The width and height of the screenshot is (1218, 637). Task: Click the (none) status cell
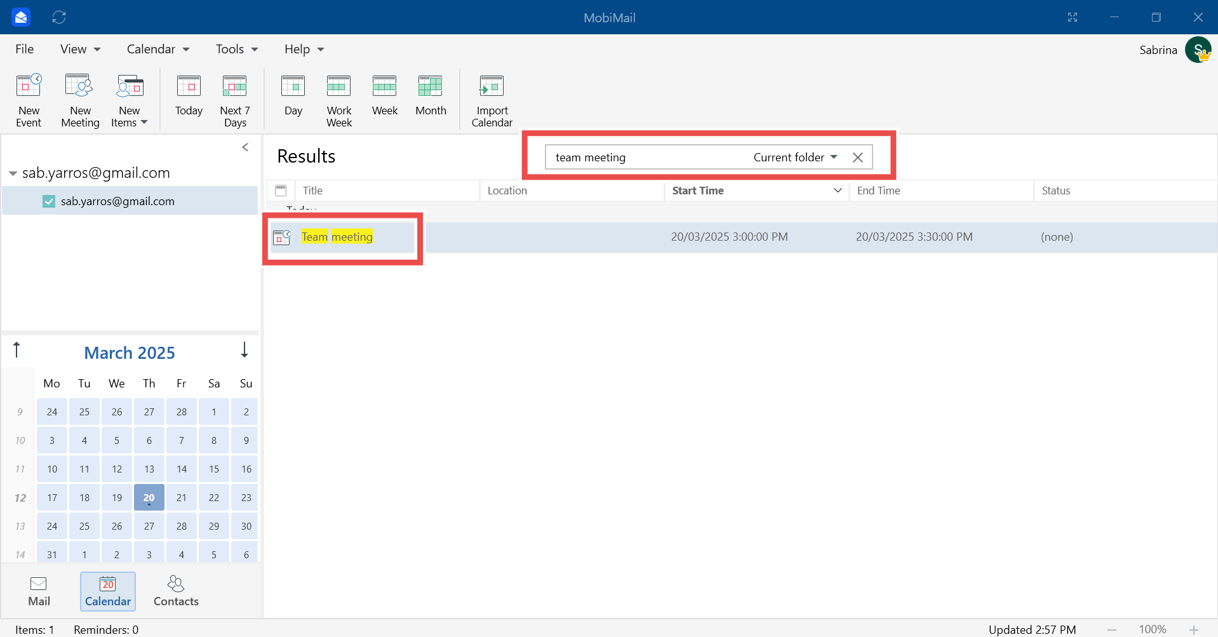click(x=1057, y=237)
